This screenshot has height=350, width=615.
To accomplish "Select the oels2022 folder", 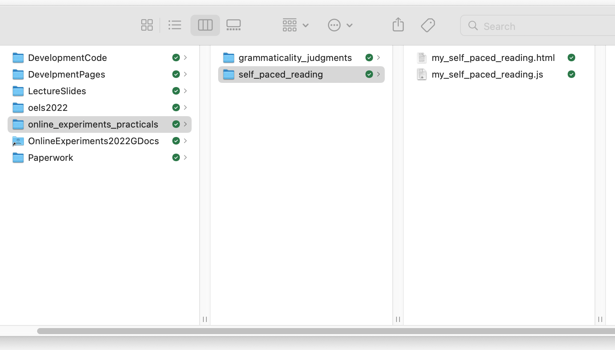I will 100,108.
